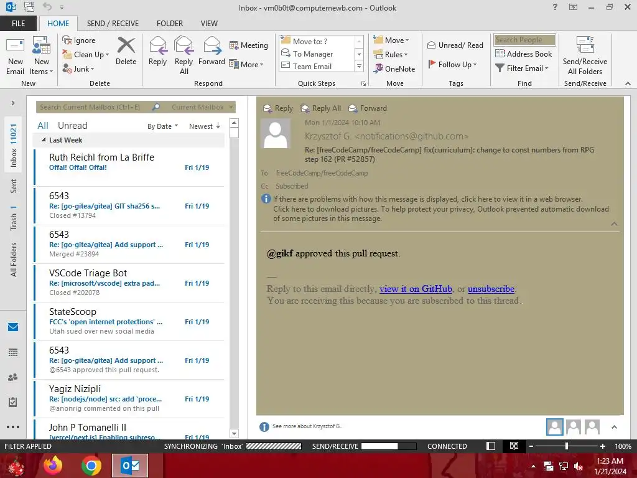Click Search People input field
The image size is (637, 478).
[524, 39]
